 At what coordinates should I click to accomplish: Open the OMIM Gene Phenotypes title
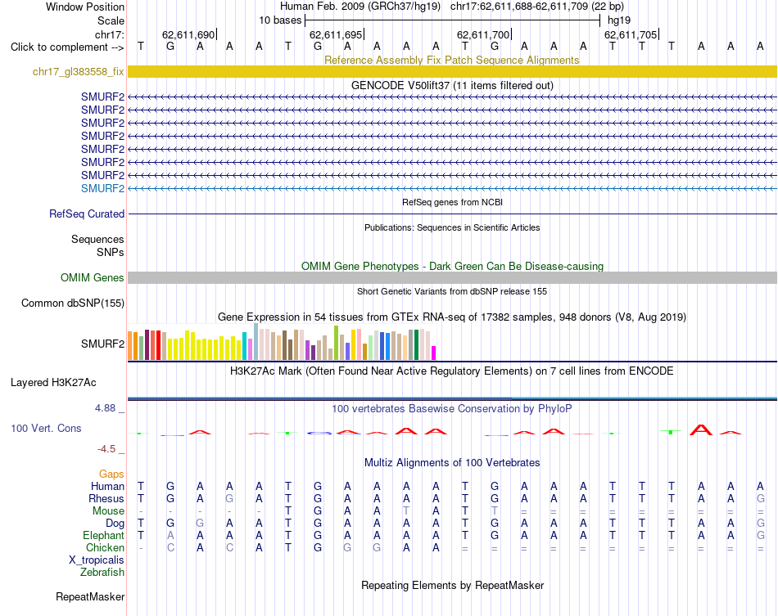452,266
